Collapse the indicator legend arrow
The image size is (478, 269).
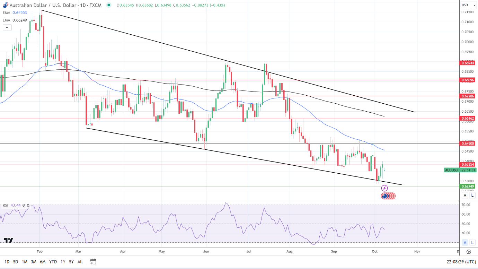[7, 28]
